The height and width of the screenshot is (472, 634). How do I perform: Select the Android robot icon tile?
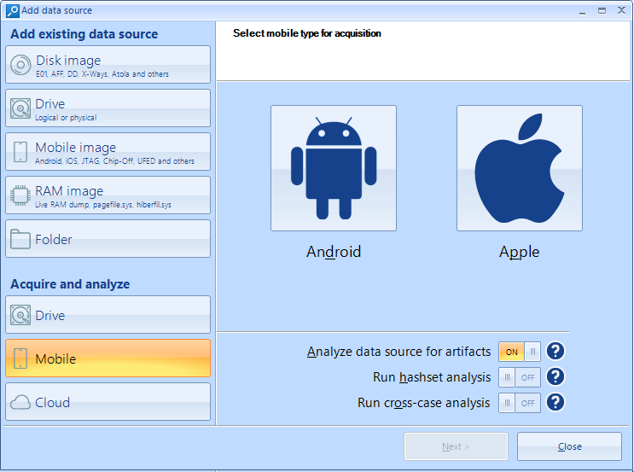pyautogui.click(x=334, y=168)
